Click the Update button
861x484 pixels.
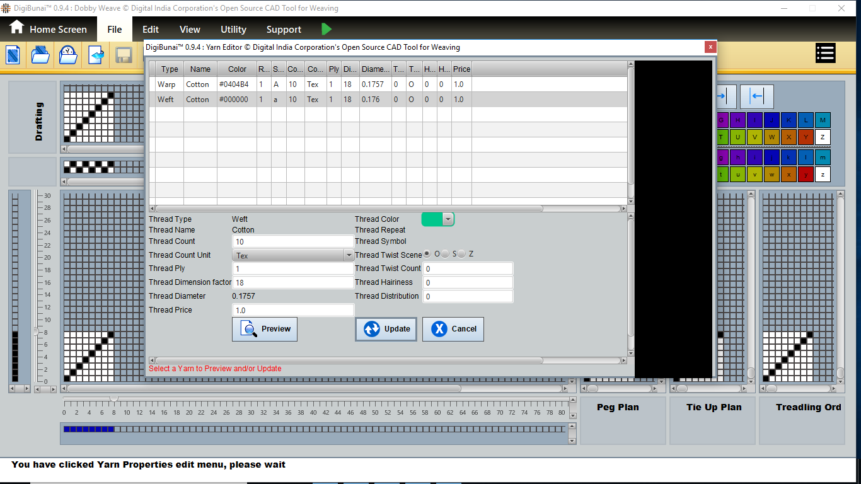coord(386,329)
